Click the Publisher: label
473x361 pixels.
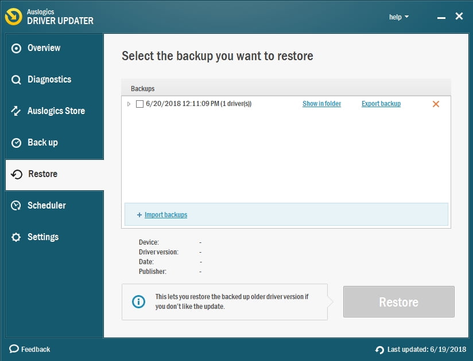tap(152, 272)
